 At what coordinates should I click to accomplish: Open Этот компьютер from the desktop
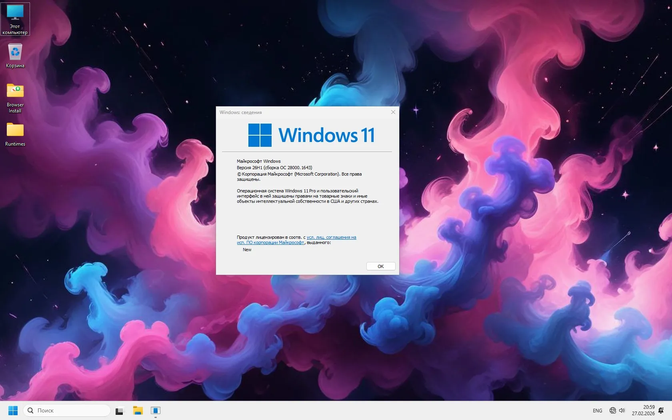pos(15,18)
